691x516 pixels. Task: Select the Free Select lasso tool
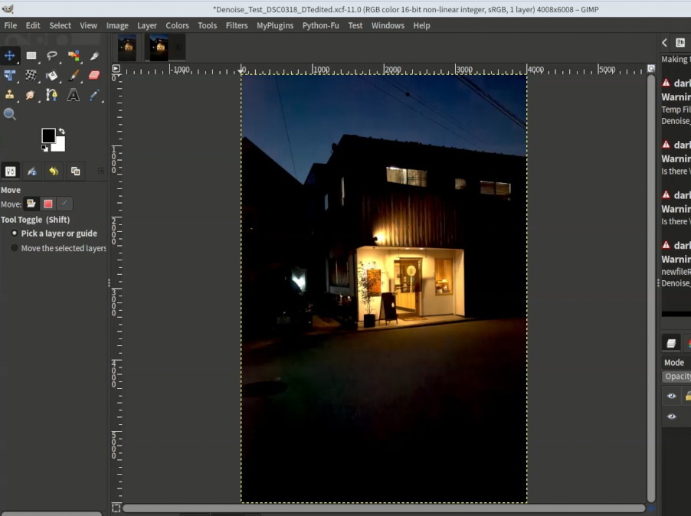pos(52,55)
